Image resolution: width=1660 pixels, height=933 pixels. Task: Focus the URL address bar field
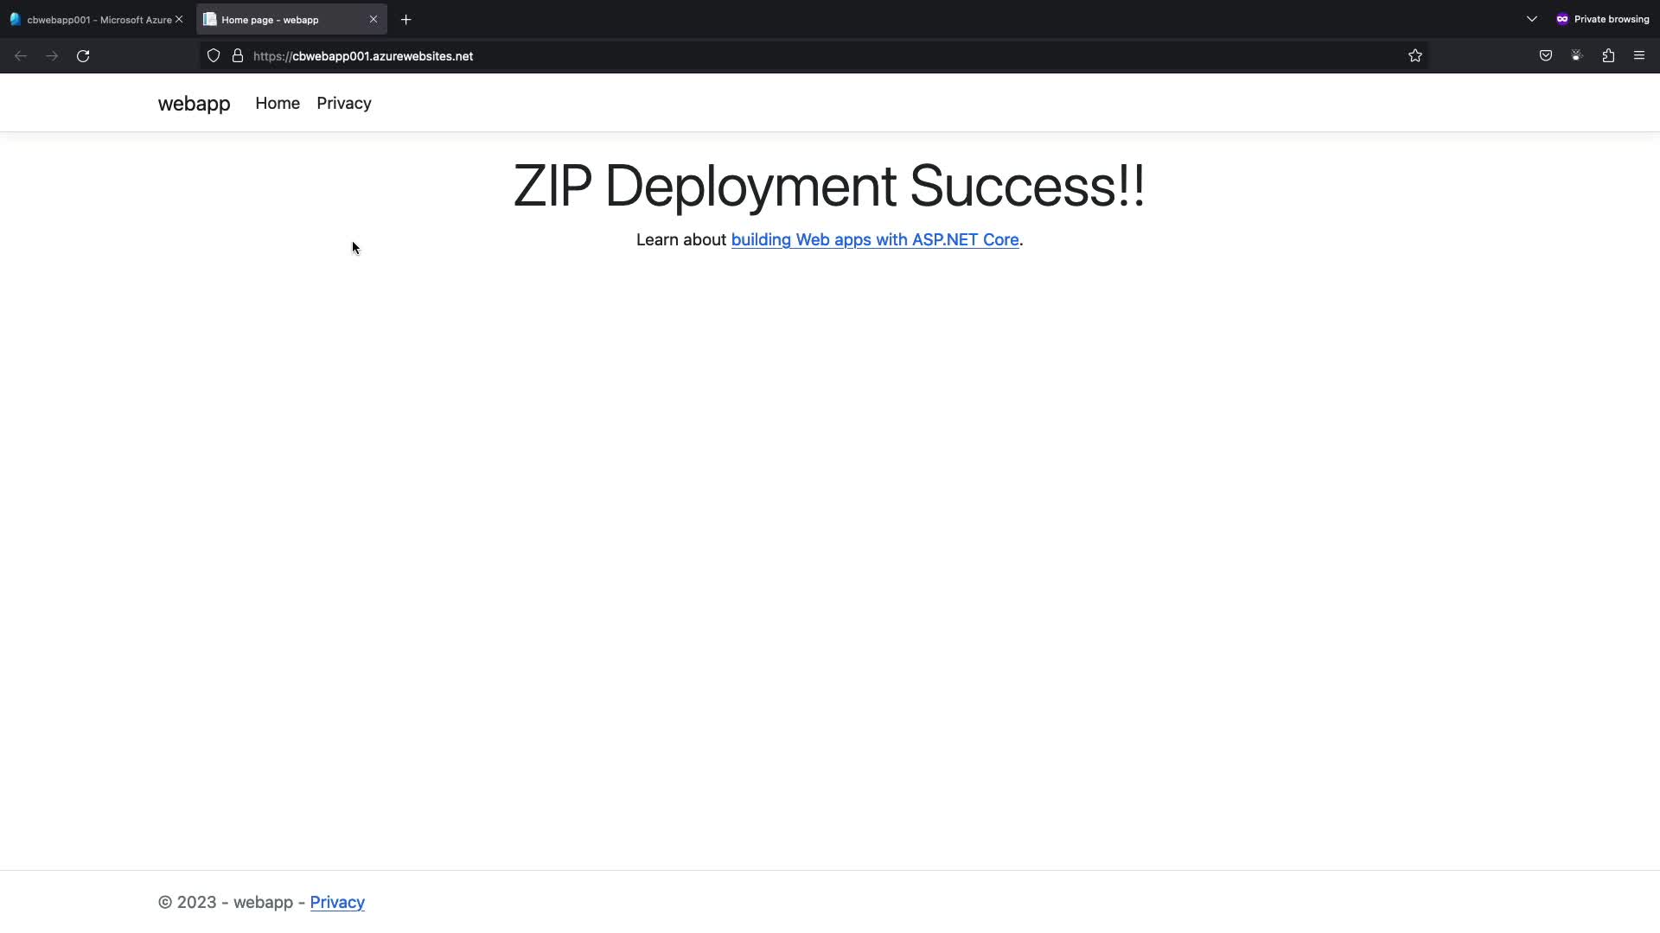pos(778,56)
